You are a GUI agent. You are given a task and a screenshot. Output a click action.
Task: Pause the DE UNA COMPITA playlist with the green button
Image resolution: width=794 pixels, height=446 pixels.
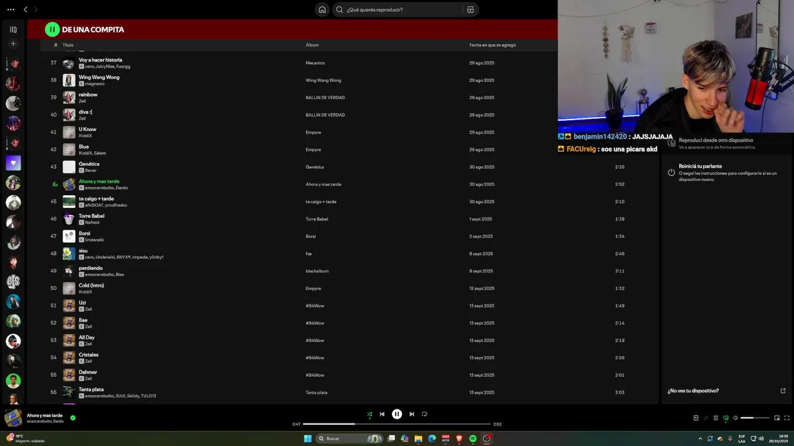pos(52,29)
